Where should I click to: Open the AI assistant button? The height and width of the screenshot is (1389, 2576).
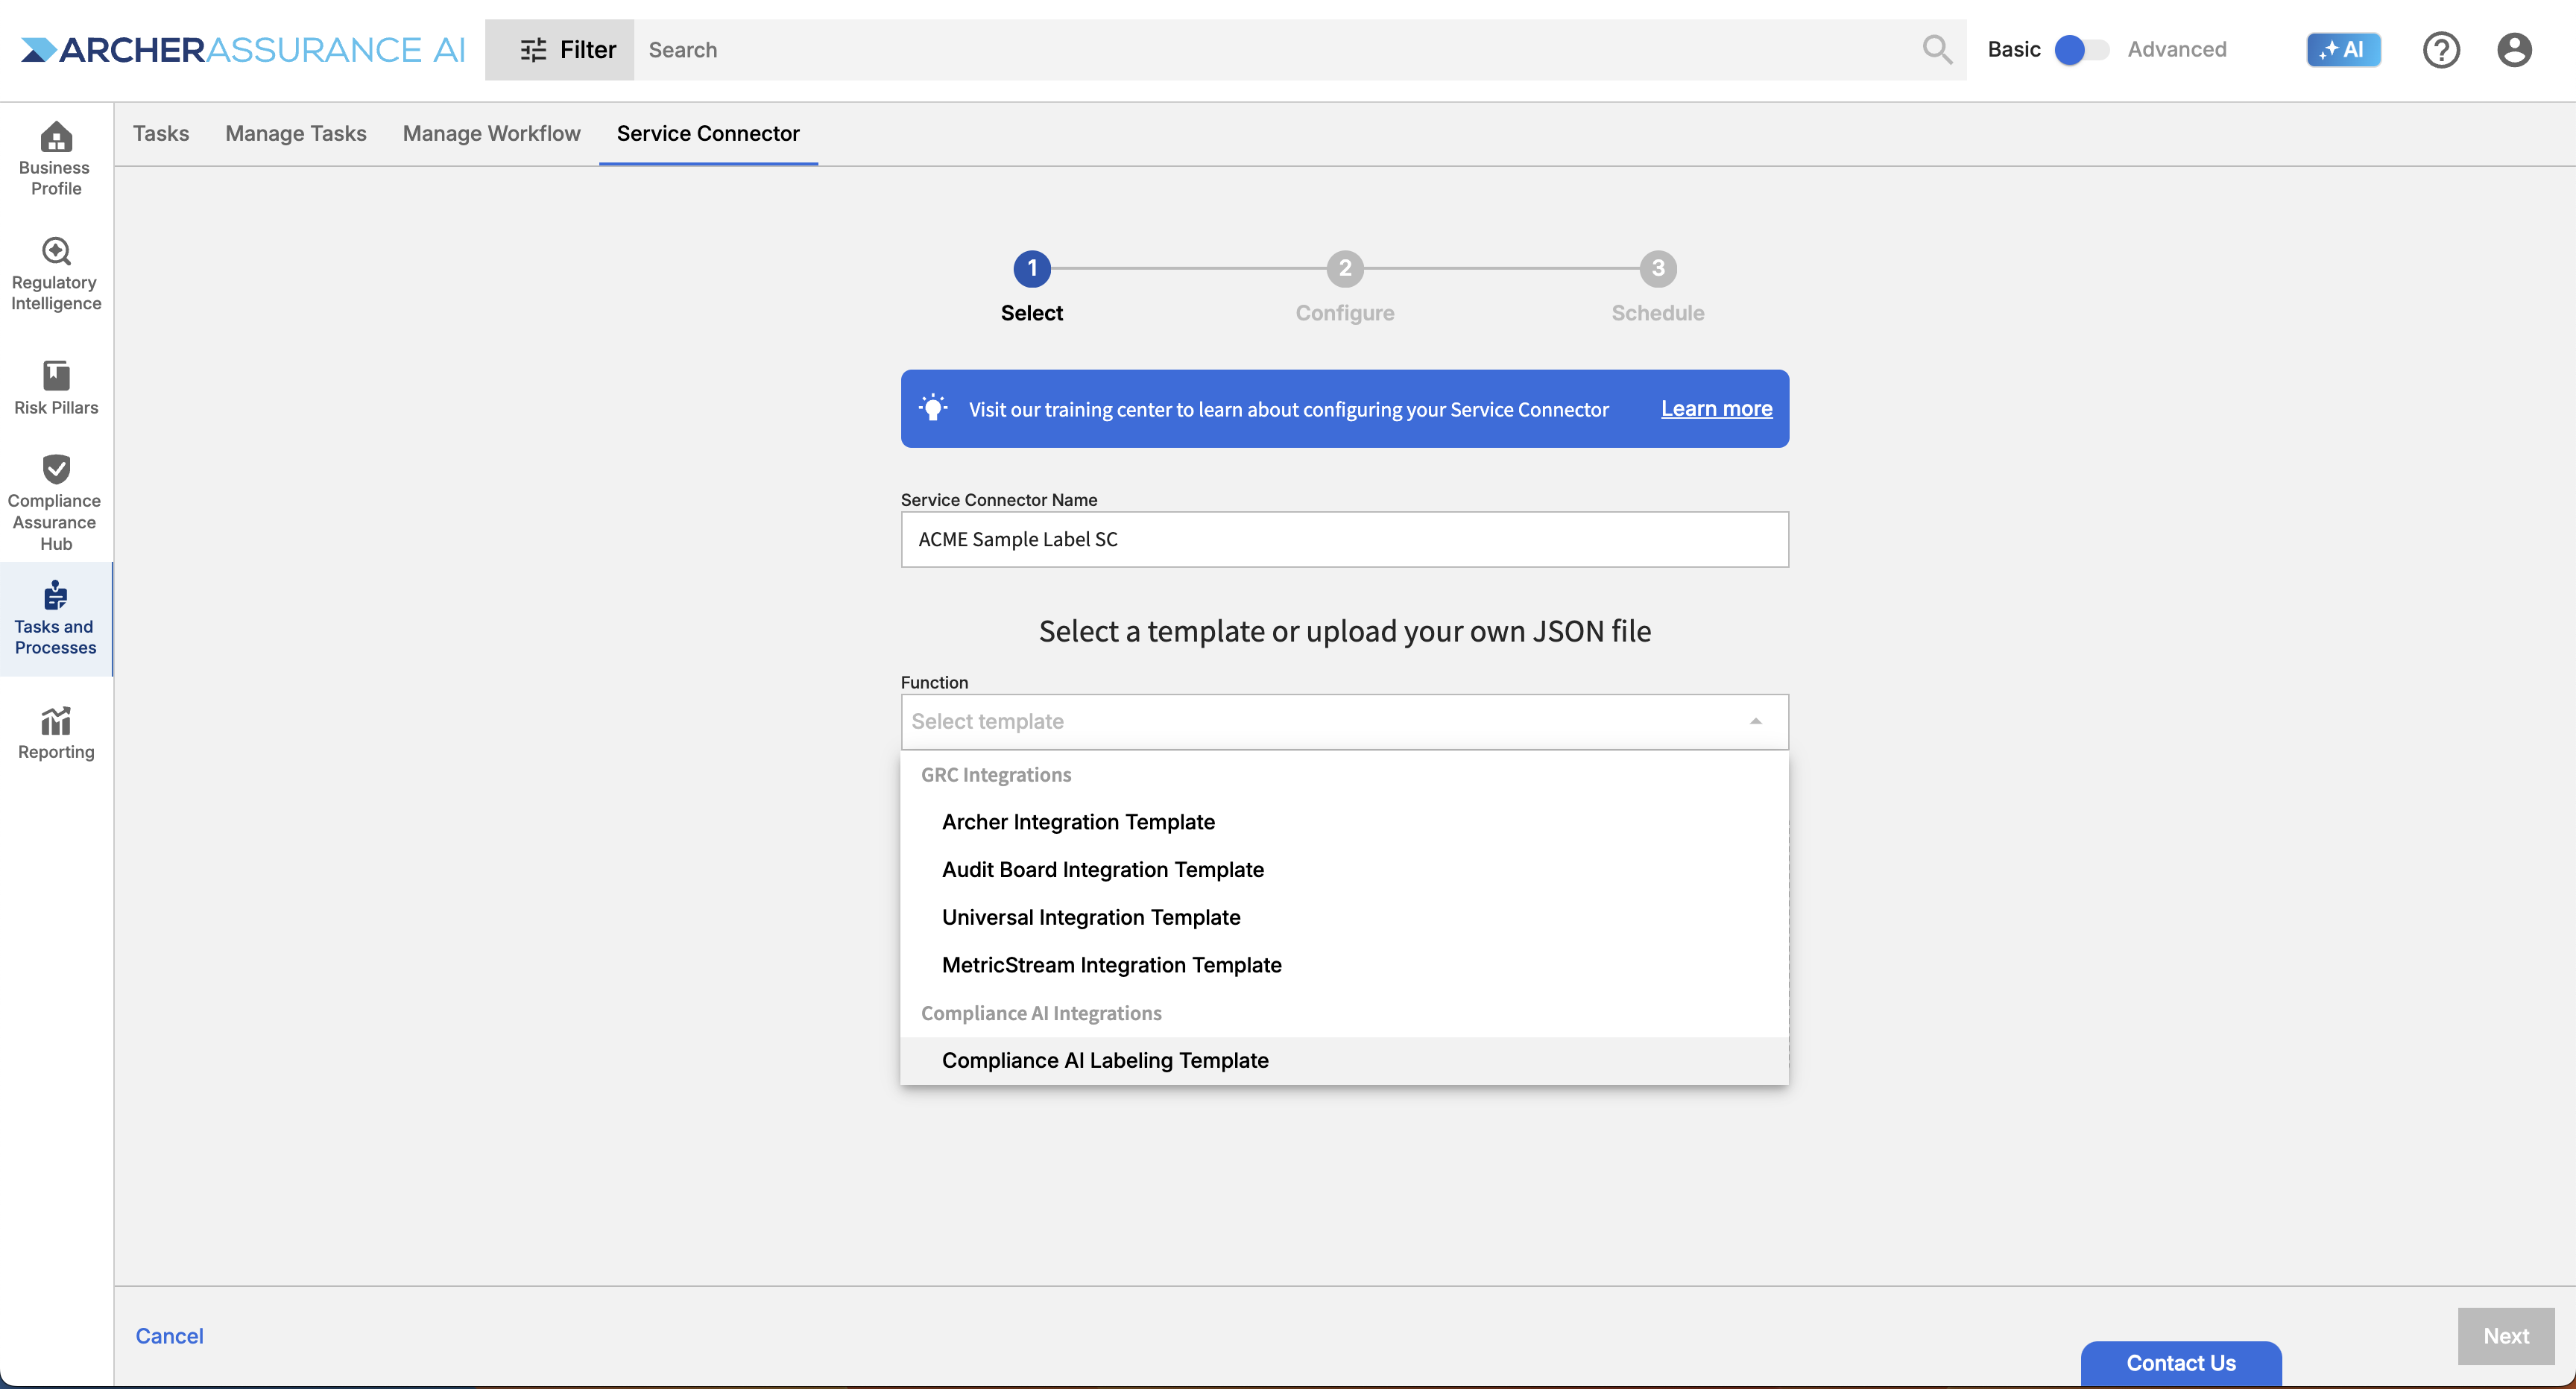(2343, 49)
